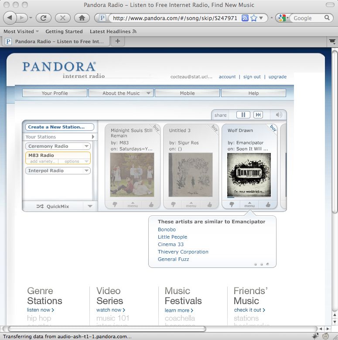Screen dimensions: 338x340
Task: Click the Pandora P site icon in URL bar
Action: pos(102,18)
